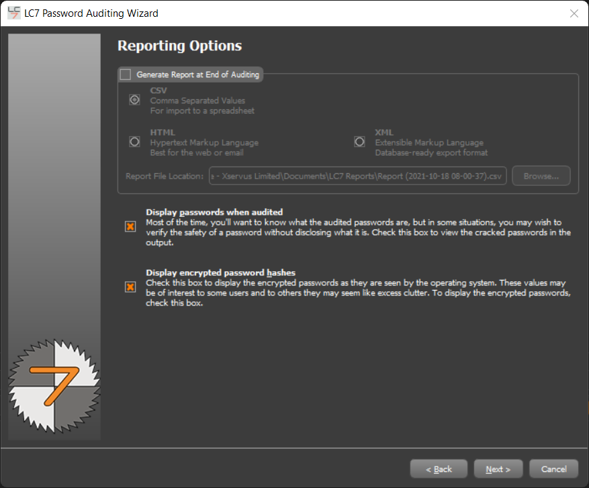Cancel the password auditing wizard
The height and width of the screenshot is (488, 589).
click(x=553, y=469)
